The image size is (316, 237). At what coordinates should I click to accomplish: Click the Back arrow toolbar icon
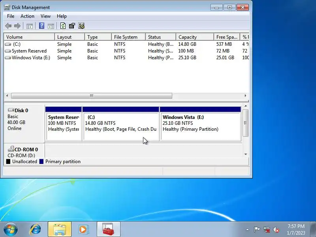[8, 26]
